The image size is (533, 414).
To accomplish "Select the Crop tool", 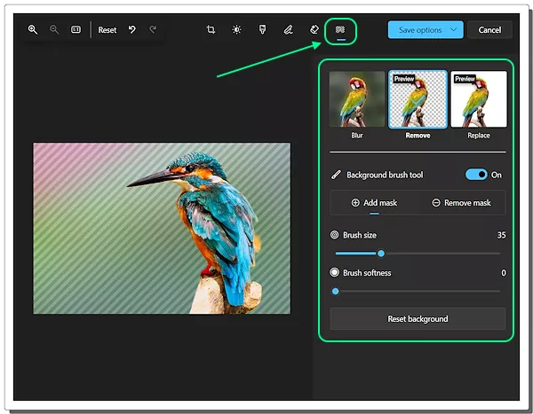I will click(x=211, y=29).
